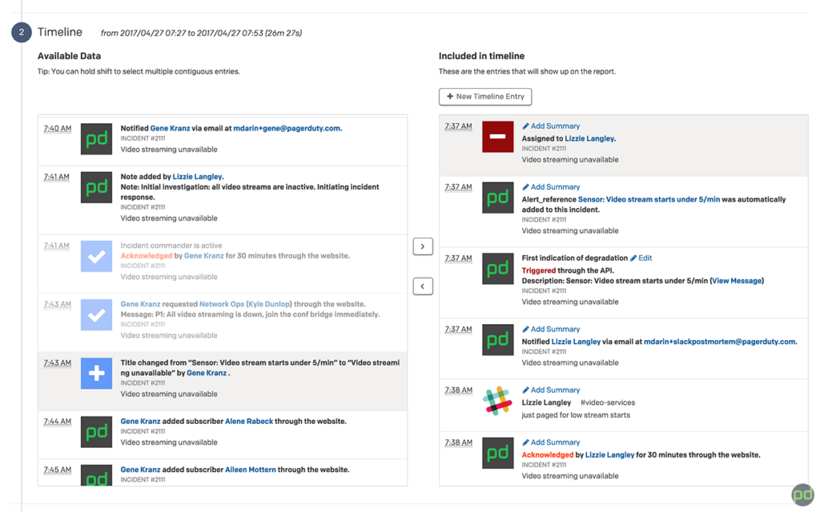Add Summary to the Slack #video-services entry
This screenshot has height=512, width=820.
tap(551, 390)
